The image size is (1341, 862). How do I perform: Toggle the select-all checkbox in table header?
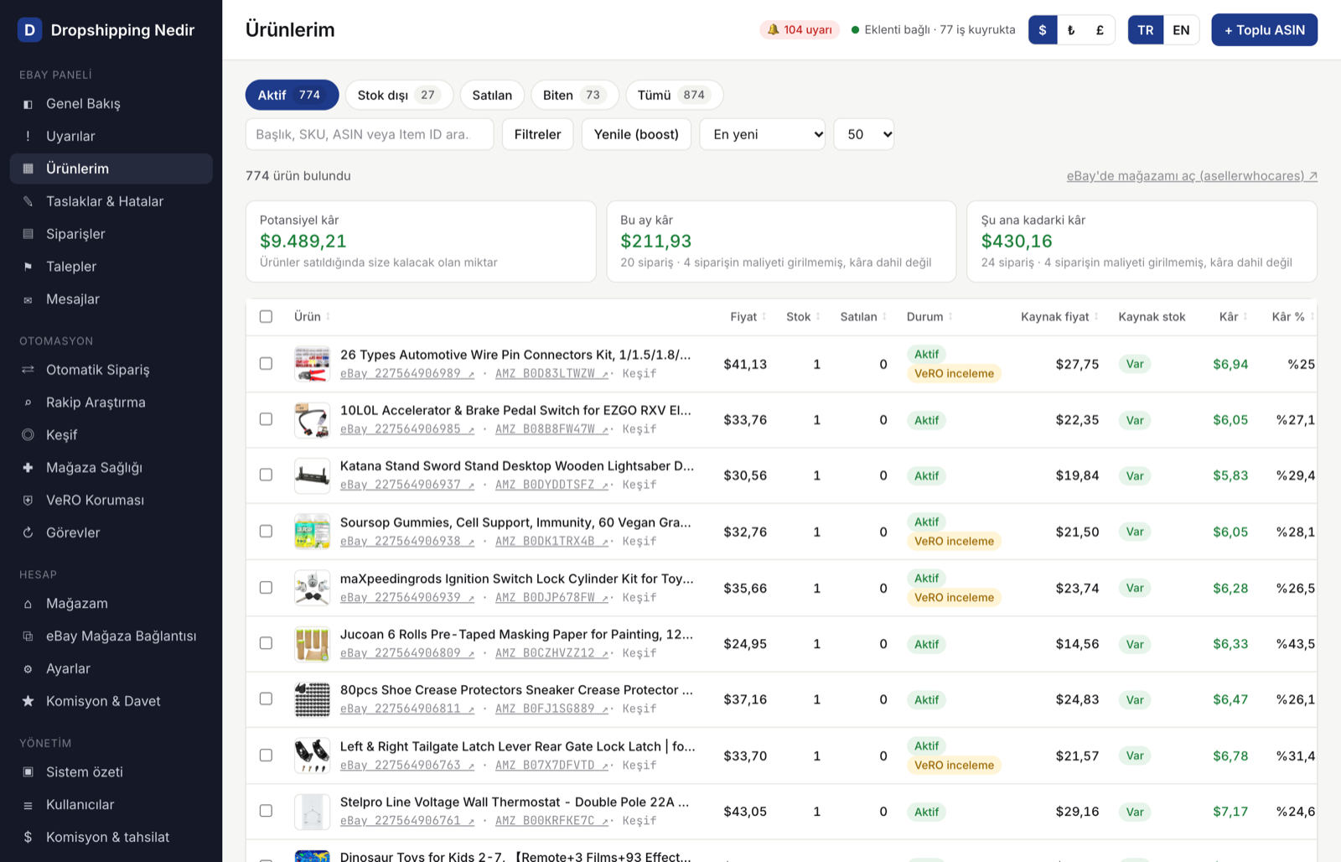pyautogui.click(x=266, y=317)
